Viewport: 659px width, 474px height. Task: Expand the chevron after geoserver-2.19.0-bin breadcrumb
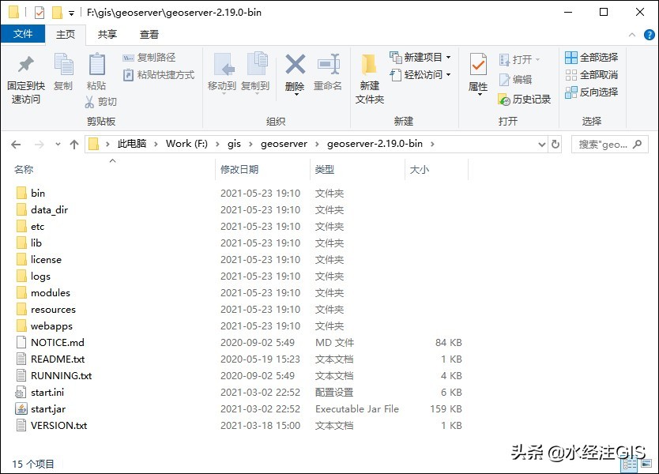pos(432,144)
